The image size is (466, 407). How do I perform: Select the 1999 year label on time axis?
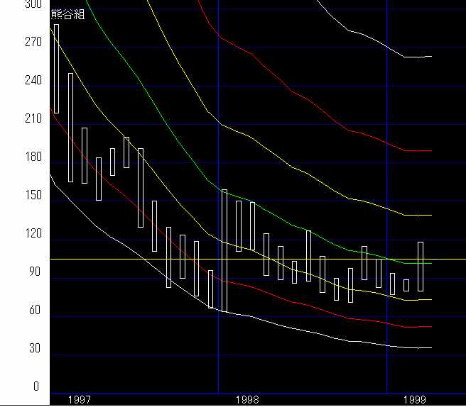tap(415, 400)
